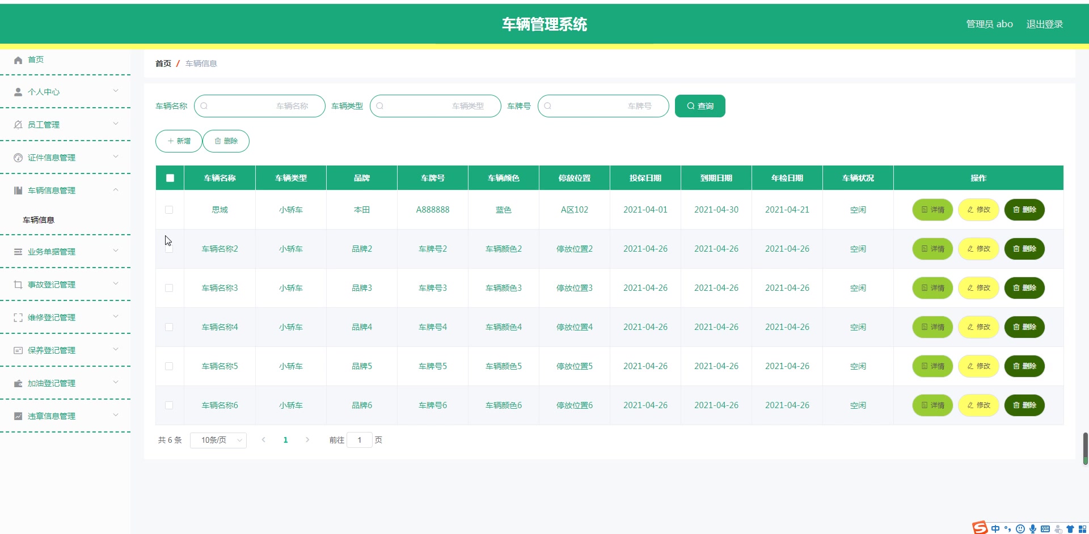The width and height of the screenshot is (1089, 534).
Task: Click the 车辆信息管理 sidebar icon
Action: pyautogui.click(x=18, y=190)
